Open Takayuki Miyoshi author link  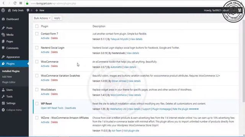(x=119, y=39)
